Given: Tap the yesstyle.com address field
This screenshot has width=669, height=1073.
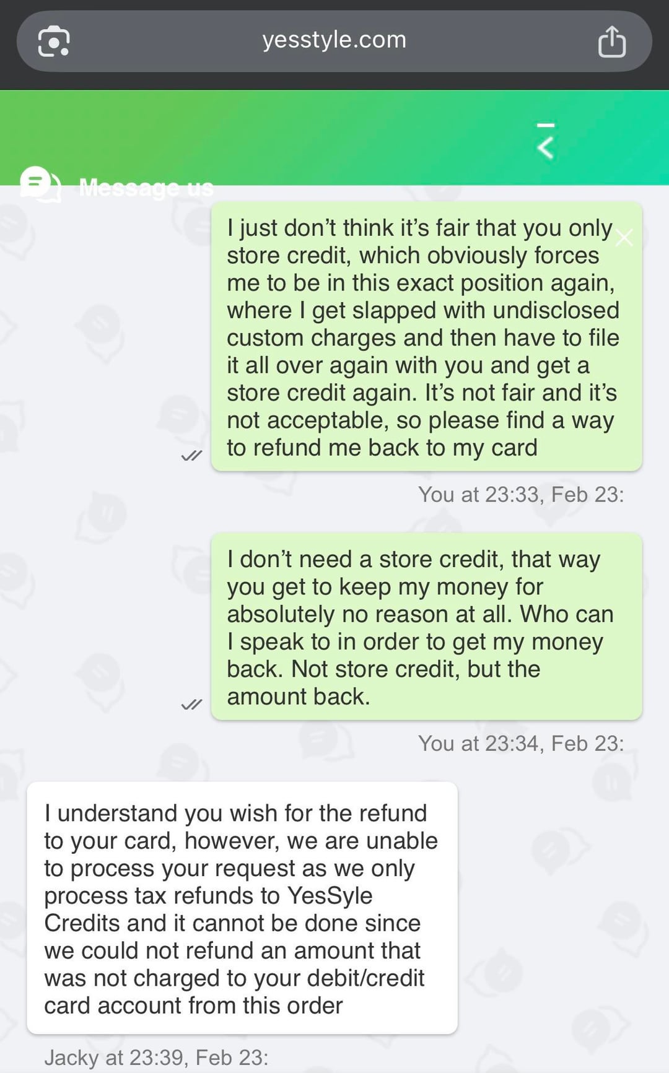Looking at the screenshot, I should coord(334,40).
